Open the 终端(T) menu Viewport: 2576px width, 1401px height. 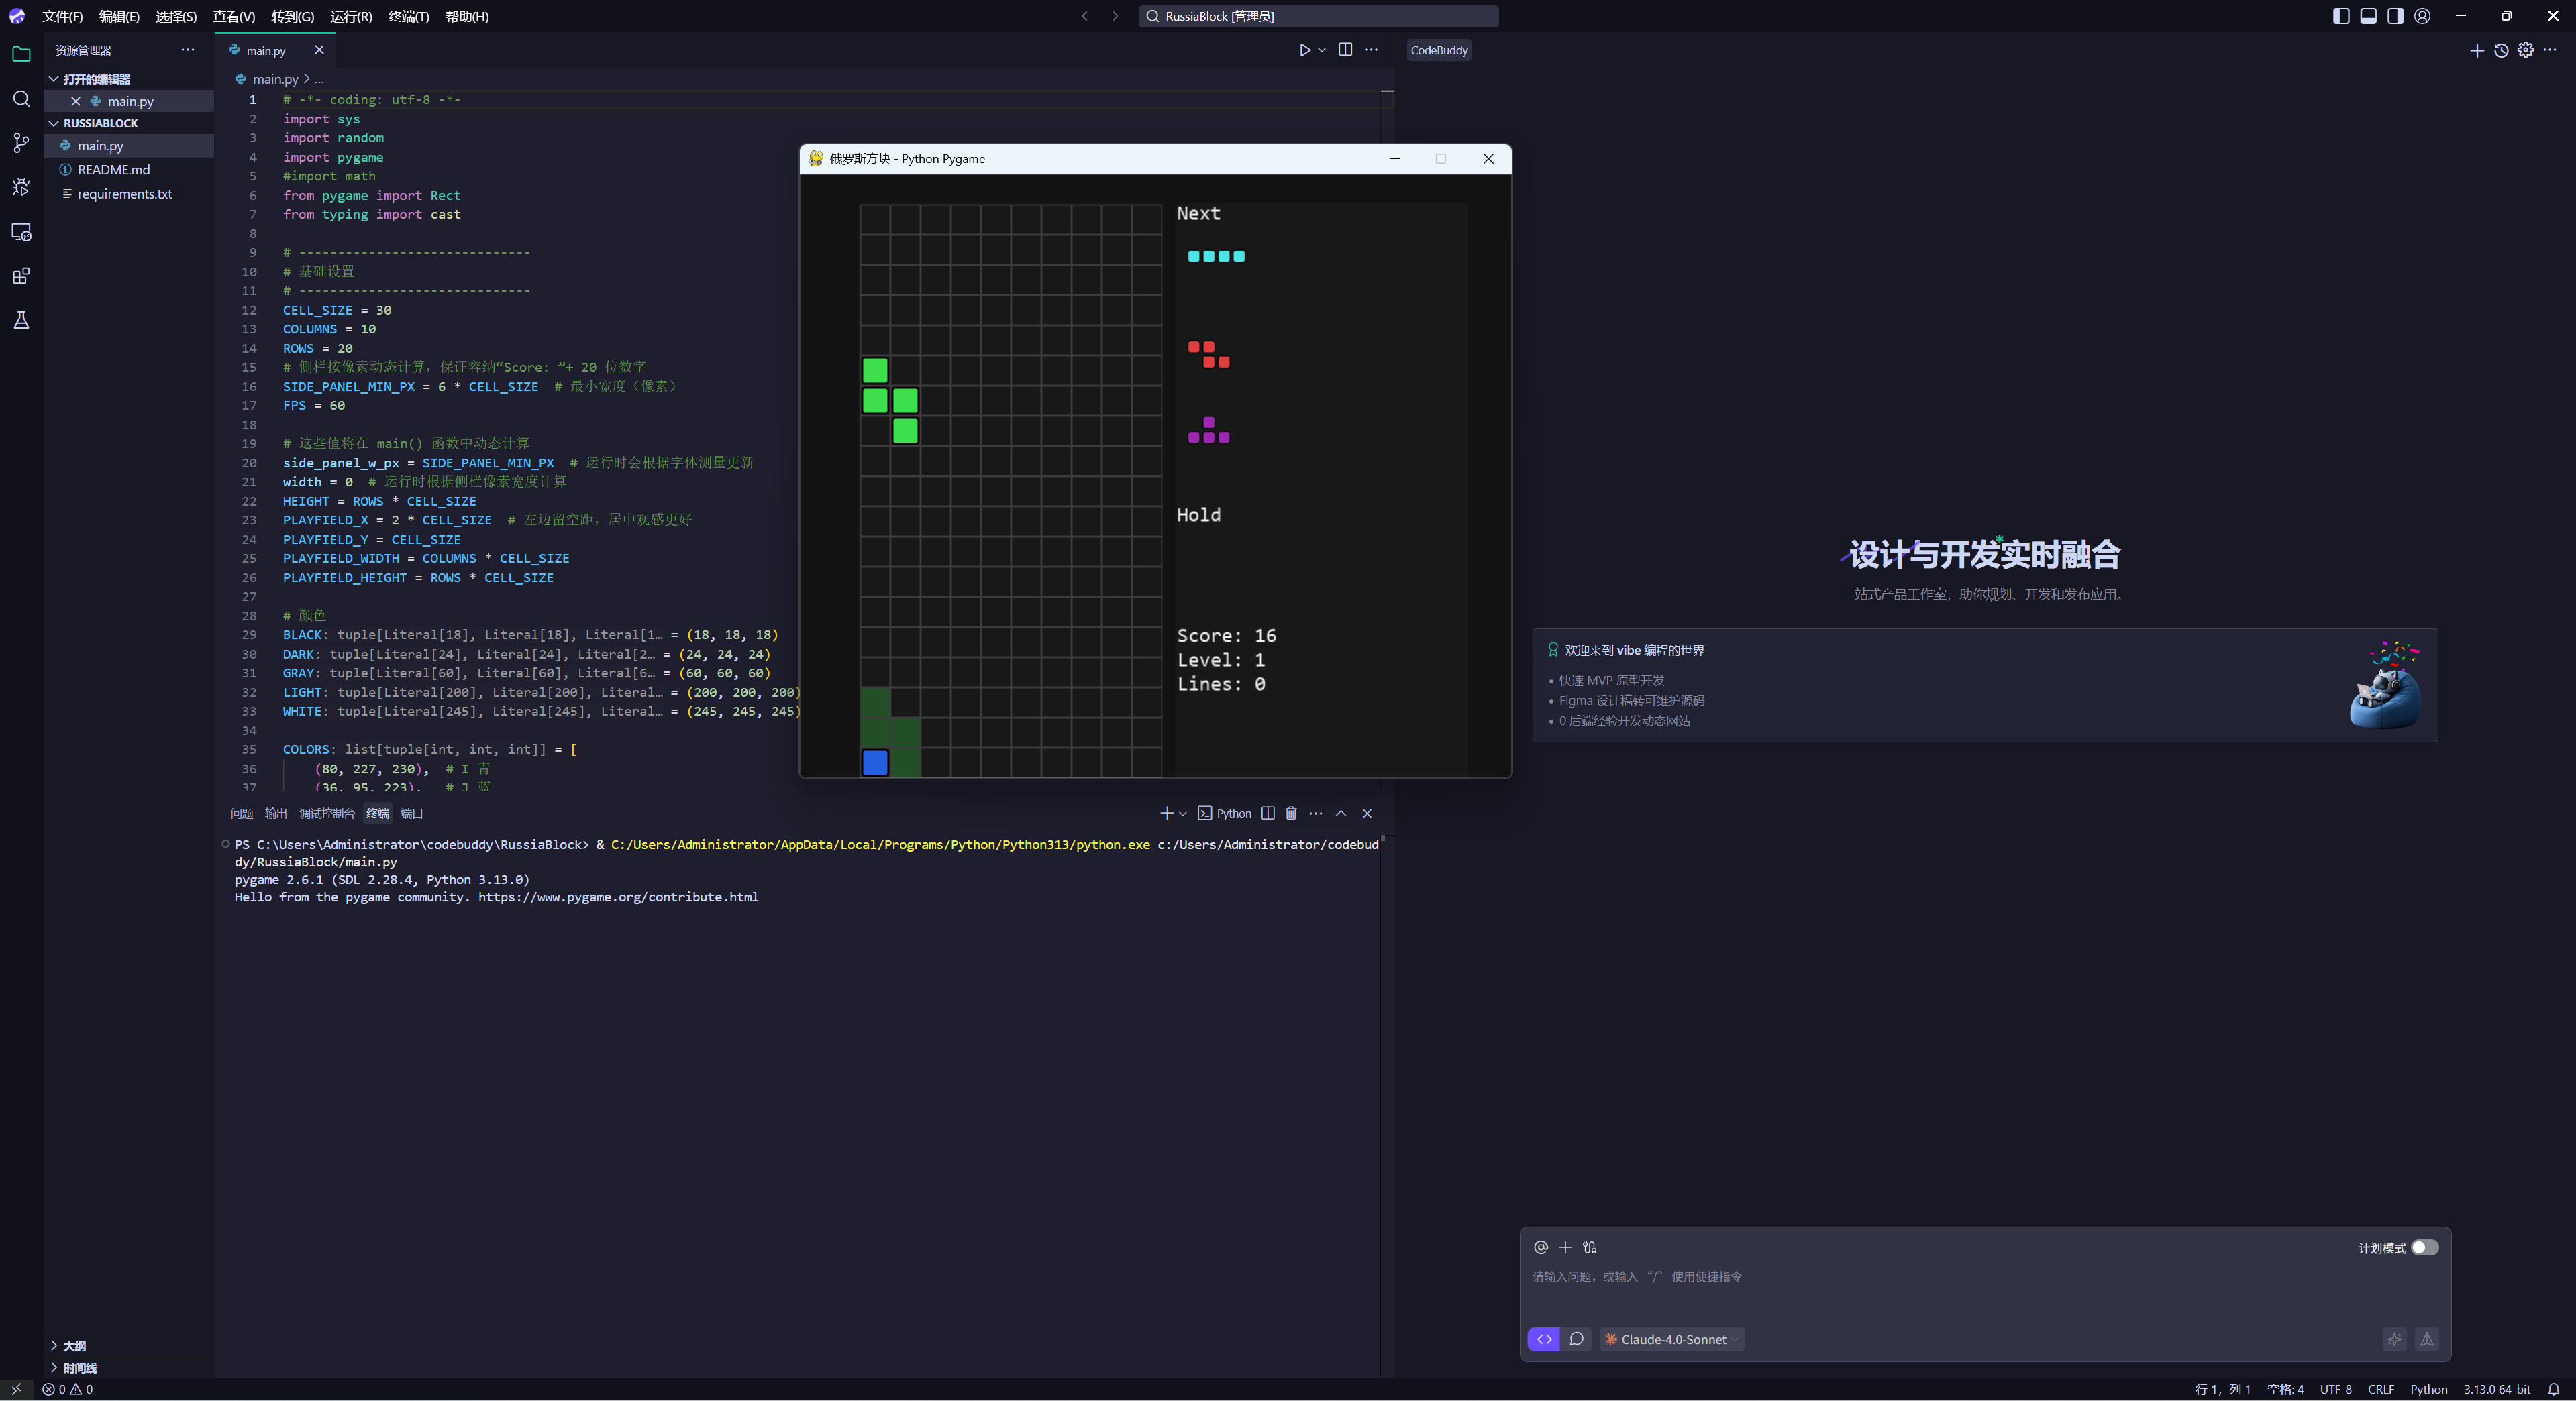(x=408, y=16)
